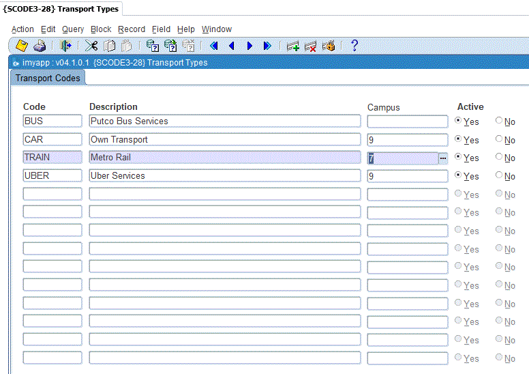
Task: Open the Record menu
Action: (x=132, y=29)
